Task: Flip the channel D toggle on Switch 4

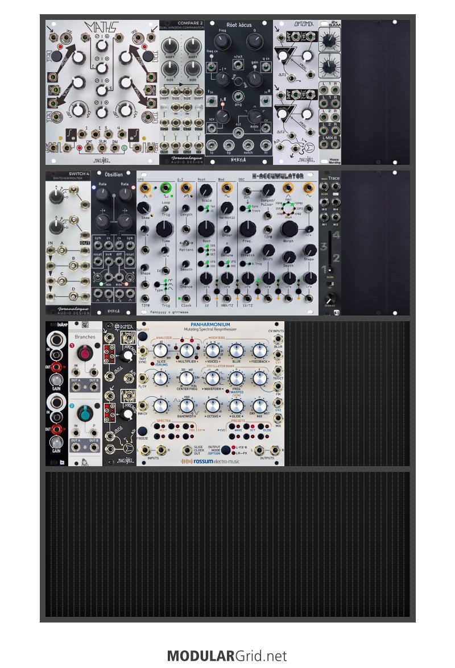Action: (73, 296)
